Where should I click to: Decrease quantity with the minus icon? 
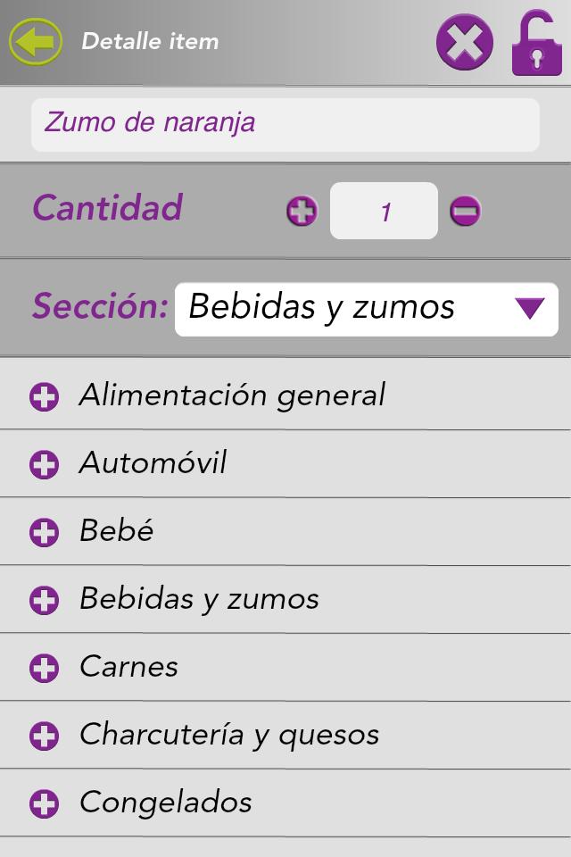(465, 212)
